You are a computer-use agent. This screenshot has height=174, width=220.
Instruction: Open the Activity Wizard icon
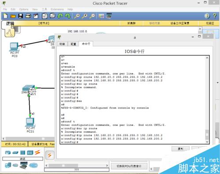pyautogui.click(x=36, y=16)
